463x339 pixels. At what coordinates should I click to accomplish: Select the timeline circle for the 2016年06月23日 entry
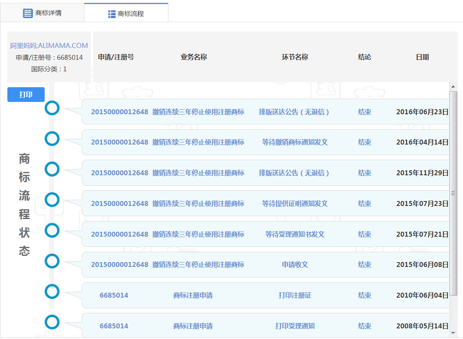tap(52, 108)
